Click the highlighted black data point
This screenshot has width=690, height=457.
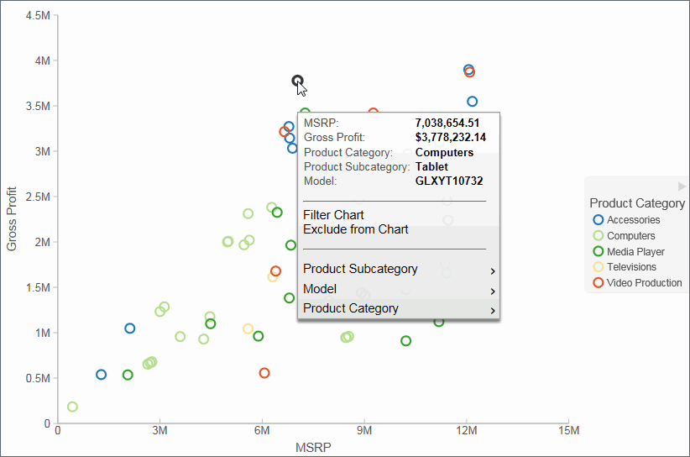point(297,81)
